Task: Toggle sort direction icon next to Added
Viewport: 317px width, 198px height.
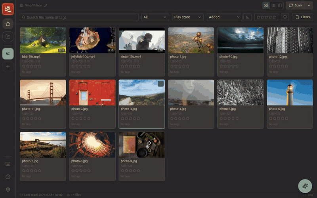Action: click(247, 17)
